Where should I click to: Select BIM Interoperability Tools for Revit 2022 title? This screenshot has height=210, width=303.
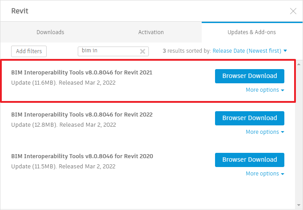(x=82, y=114)
